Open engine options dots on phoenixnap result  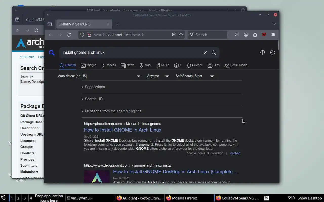tap(227, 153)
